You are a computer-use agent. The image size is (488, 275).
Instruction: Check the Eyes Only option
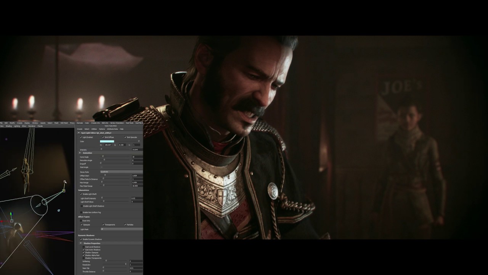(x=81, y=220)
